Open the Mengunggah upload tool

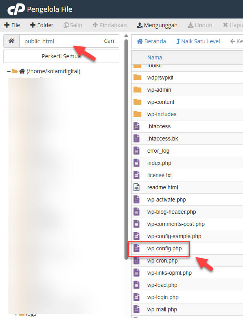pyautogui.click(x=157, y=25)
